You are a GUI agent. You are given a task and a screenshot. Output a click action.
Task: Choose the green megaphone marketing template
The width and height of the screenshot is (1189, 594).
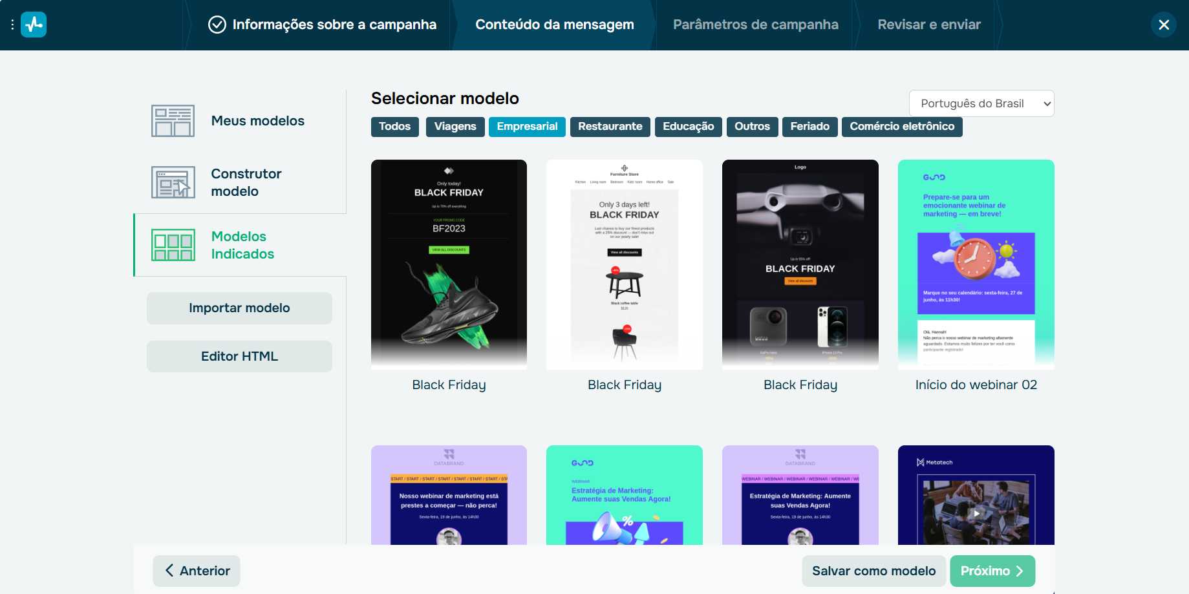625,495
